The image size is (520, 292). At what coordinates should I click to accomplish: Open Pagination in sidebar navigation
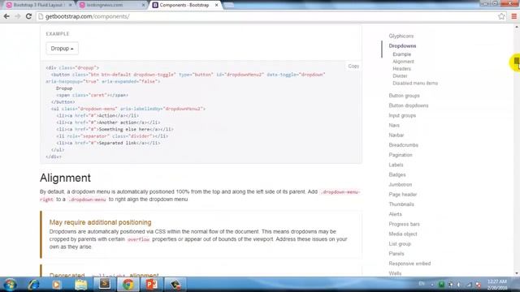401,155
